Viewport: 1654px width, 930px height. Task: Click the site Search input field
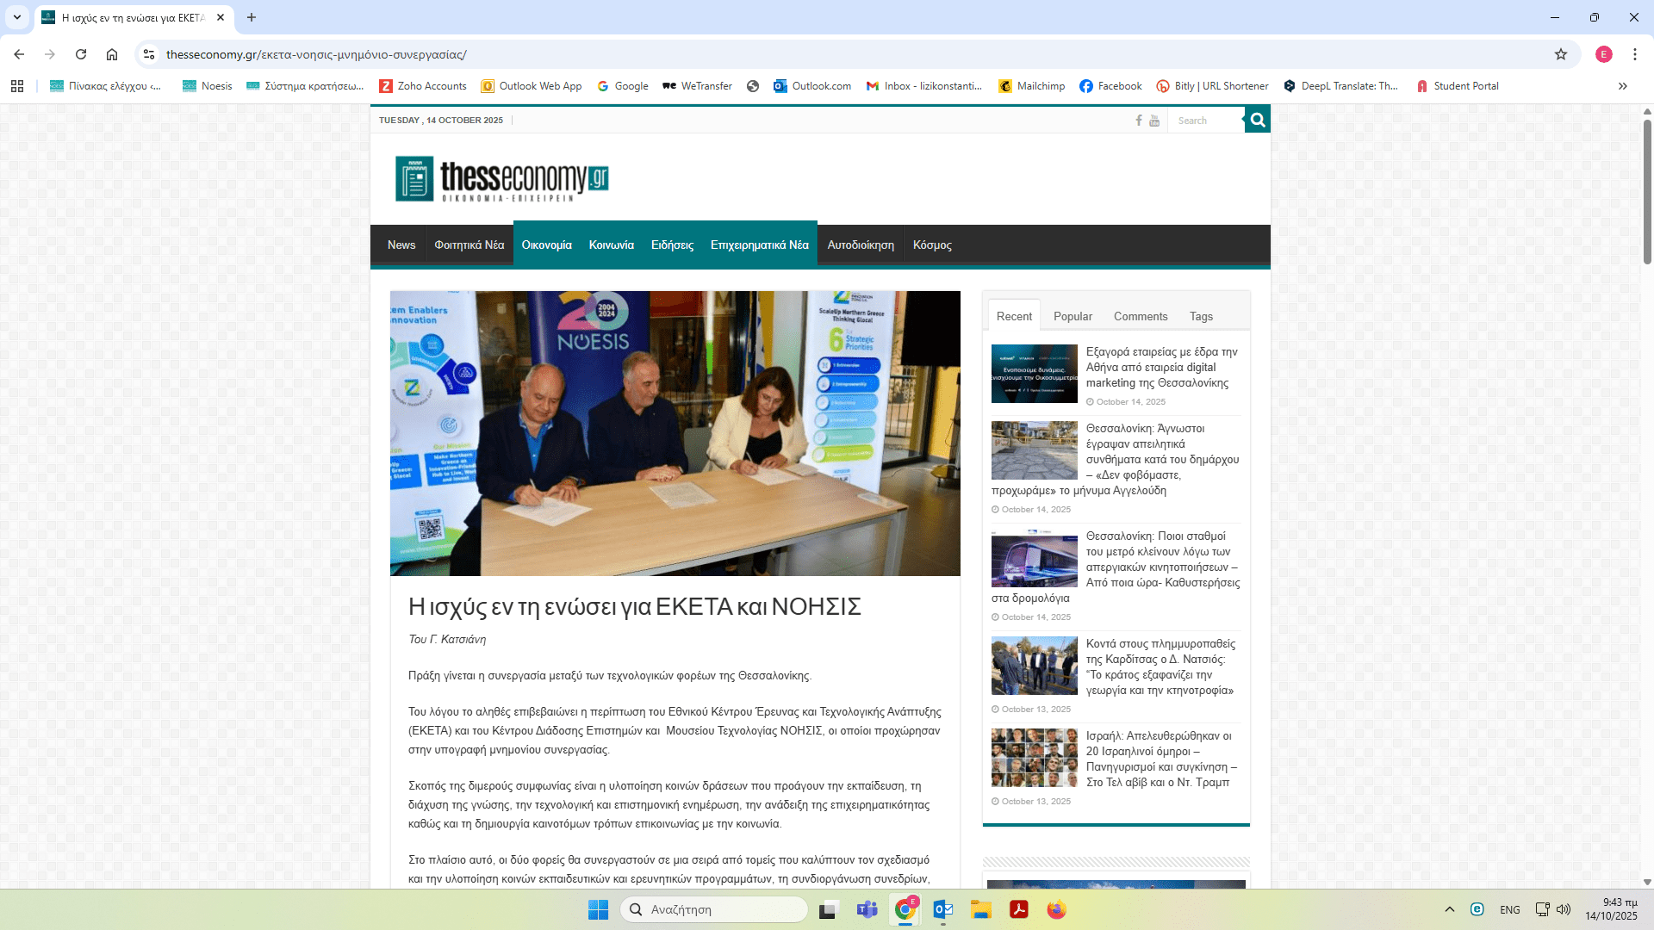[1206, 121]
